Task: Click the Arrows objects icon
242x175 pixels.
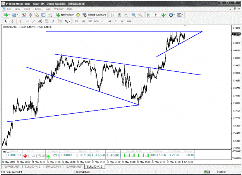Action: tap(67, 21)
